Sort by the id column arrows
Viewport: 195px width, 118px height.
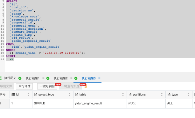pyautogui.click(x=29, y=95)
